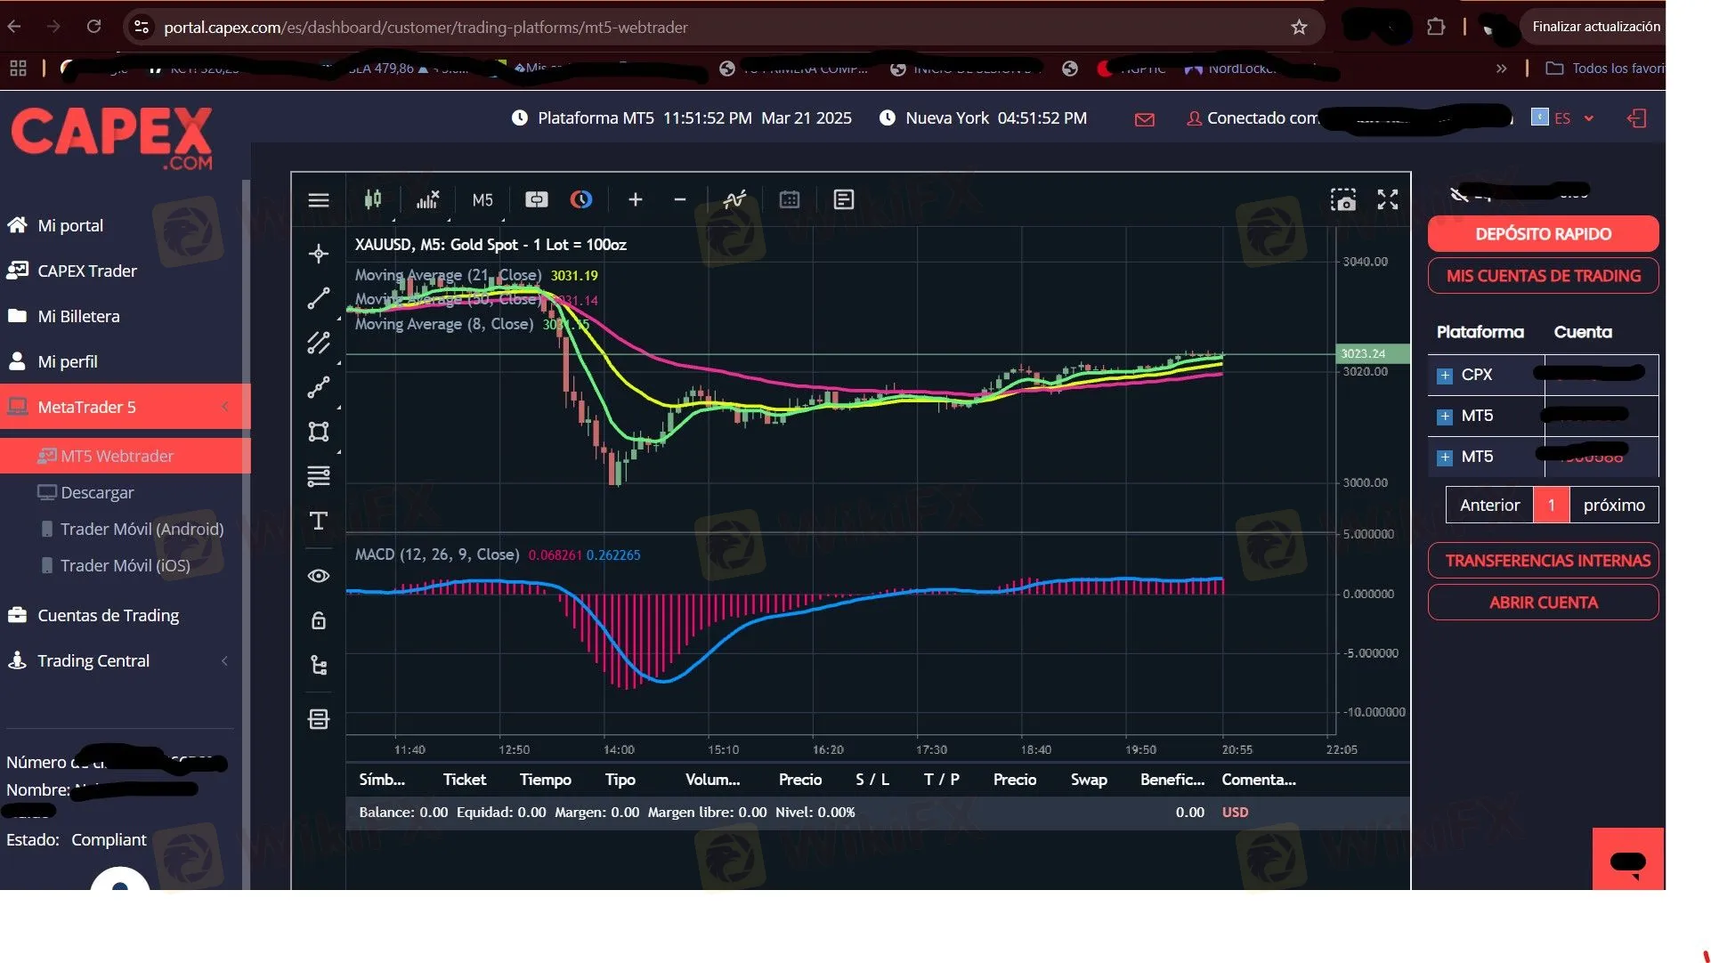
Task: Expand the CPX account row
Action: pos(1444,376)
